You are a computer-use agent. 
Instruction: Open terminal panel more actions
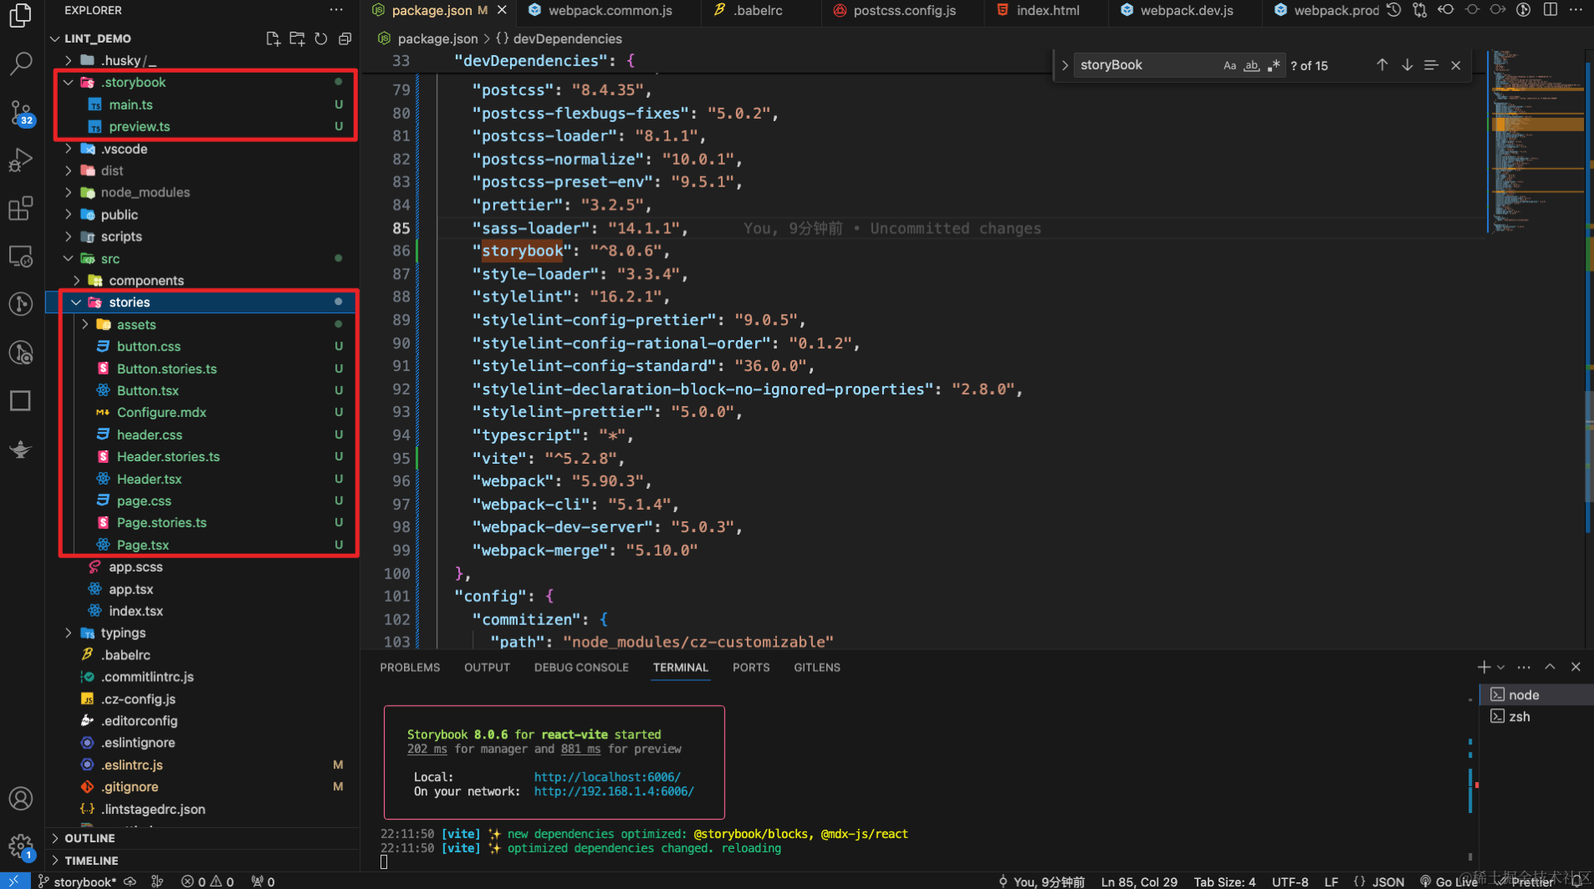coord(1524,667)
